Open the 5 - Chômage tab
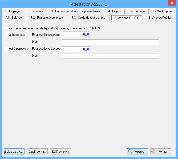 pyautogui.click(x=137, y=11)
